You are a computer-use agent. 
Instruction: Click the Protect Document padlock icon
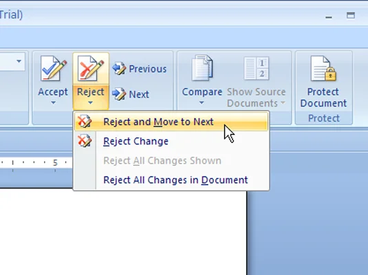pyautogui.click(x=323, y=68)
